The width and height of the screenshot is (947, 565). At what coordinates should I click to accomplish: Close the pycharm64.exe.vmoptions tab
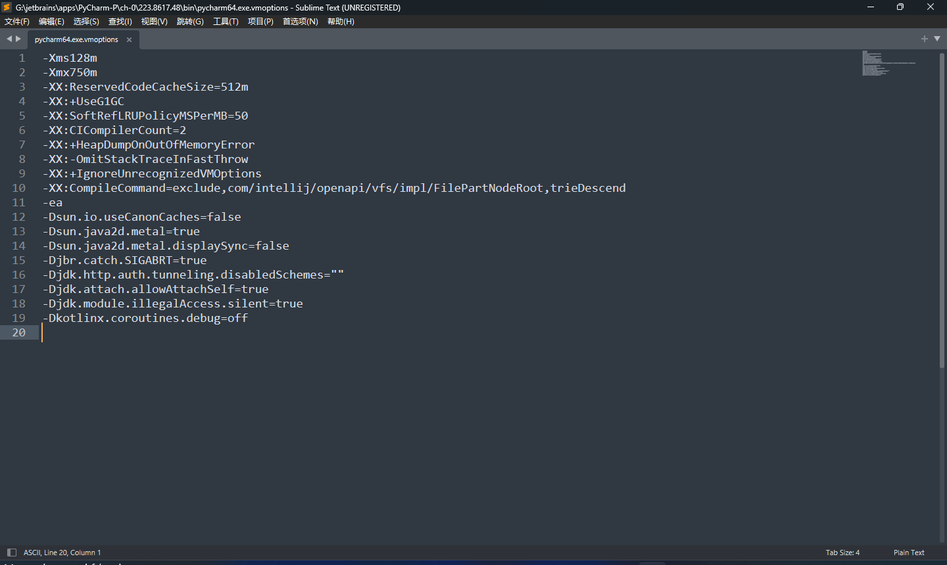point(129,39)
